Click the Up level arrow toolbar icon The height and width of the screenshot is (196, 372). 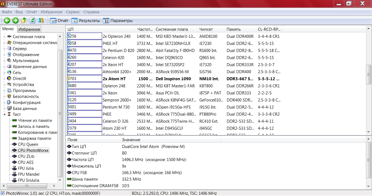24,20
